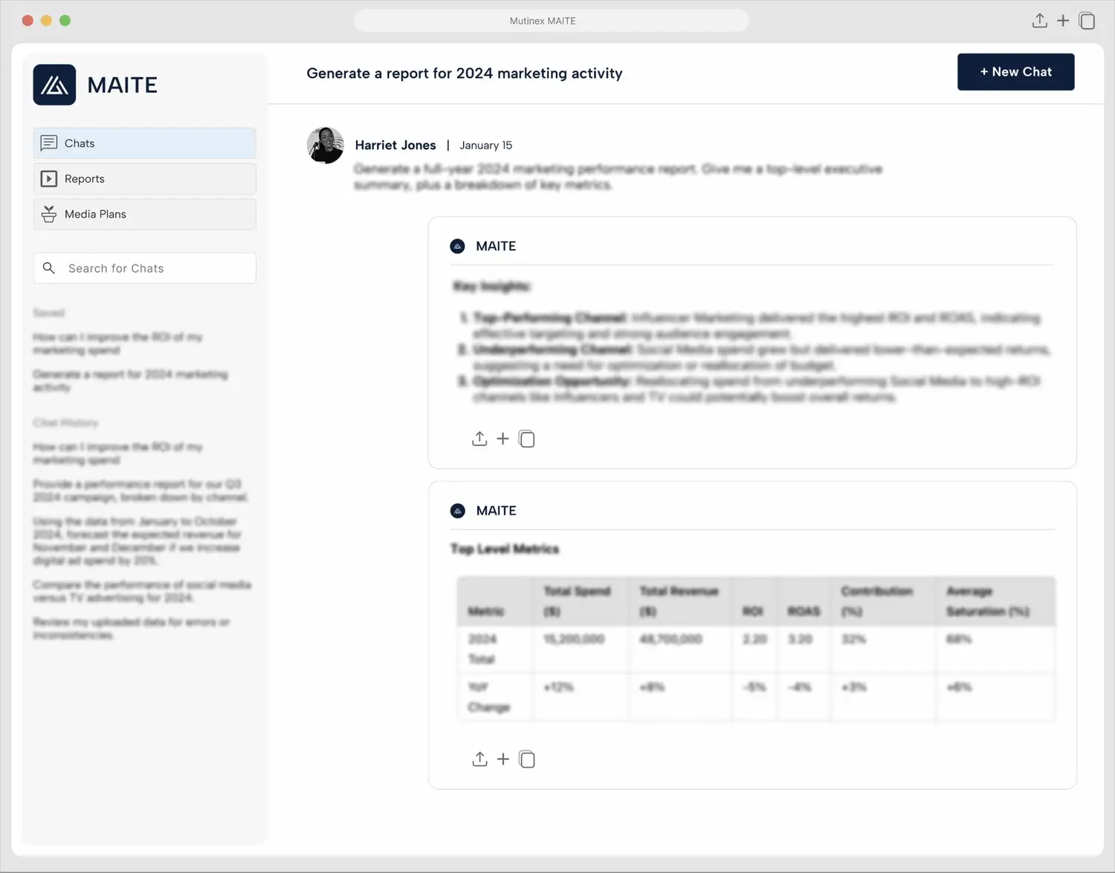Copy the Top Level Metrics response
1115x873 pixels.
coord(527,759)
